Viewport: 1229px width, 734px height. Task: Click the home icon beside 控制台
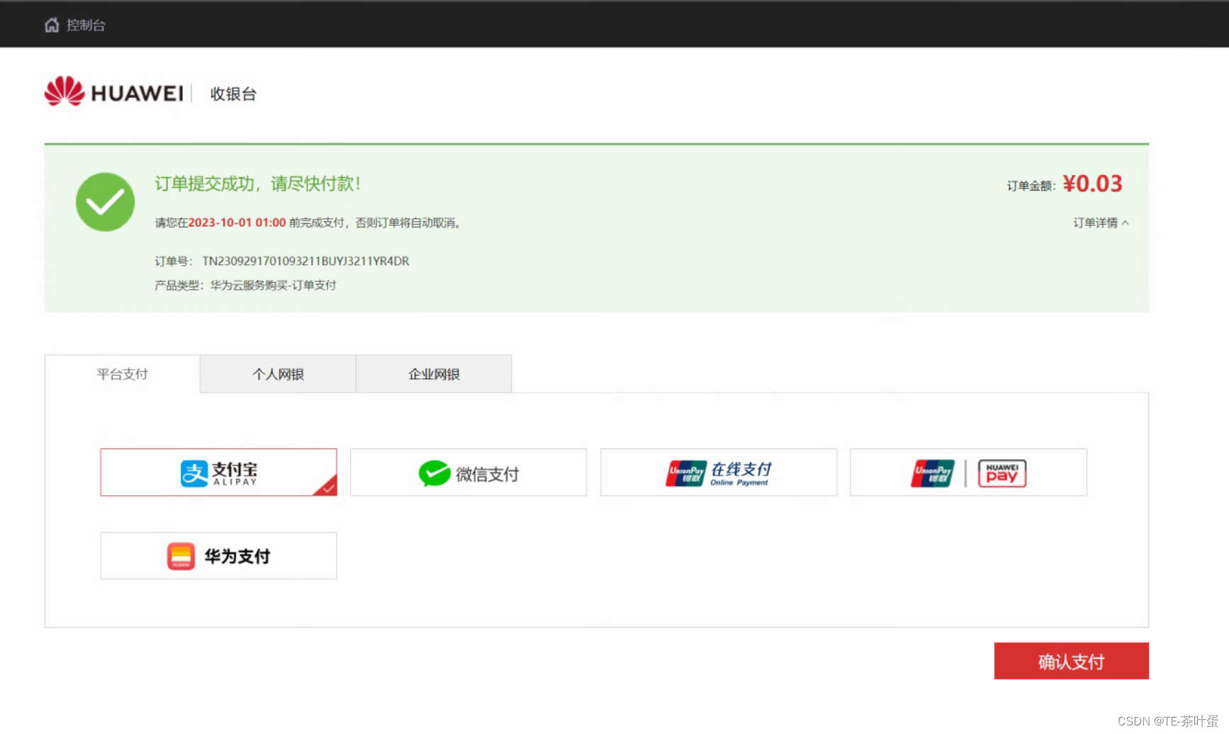pyautogui.click(x=52, y=26)
